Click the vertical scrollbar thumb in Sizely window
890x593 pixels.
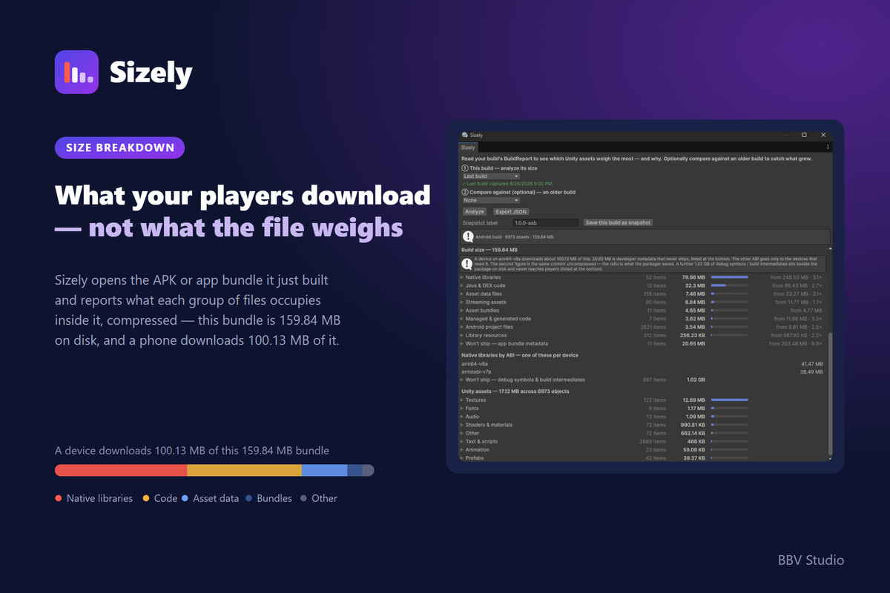(x=830, y=394)
